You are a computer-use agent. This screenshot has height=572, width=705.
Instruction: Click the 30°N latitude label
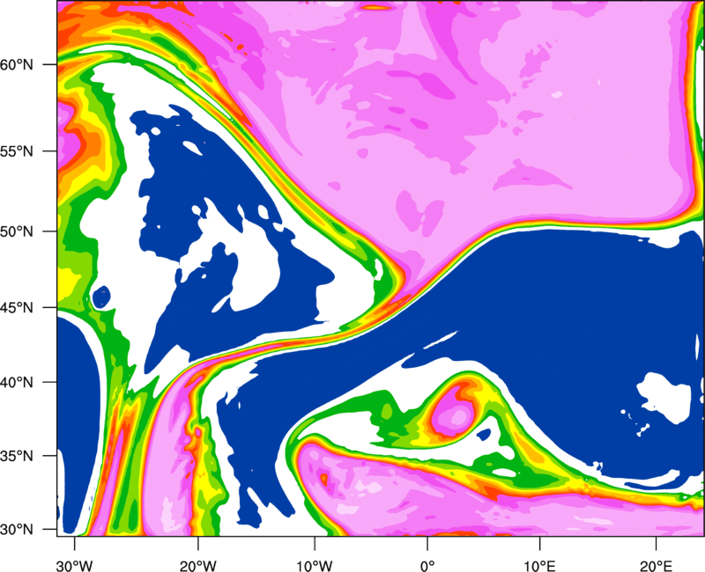(x=17, y=530)
